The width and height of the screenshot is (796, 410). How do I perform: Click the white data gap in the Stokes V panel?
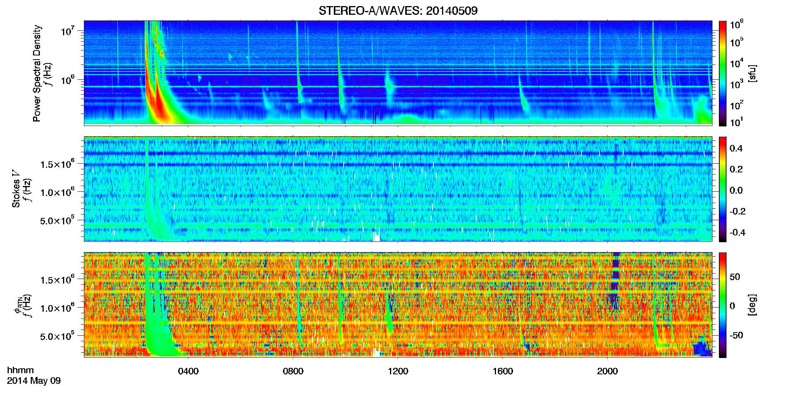coord(376,236)
